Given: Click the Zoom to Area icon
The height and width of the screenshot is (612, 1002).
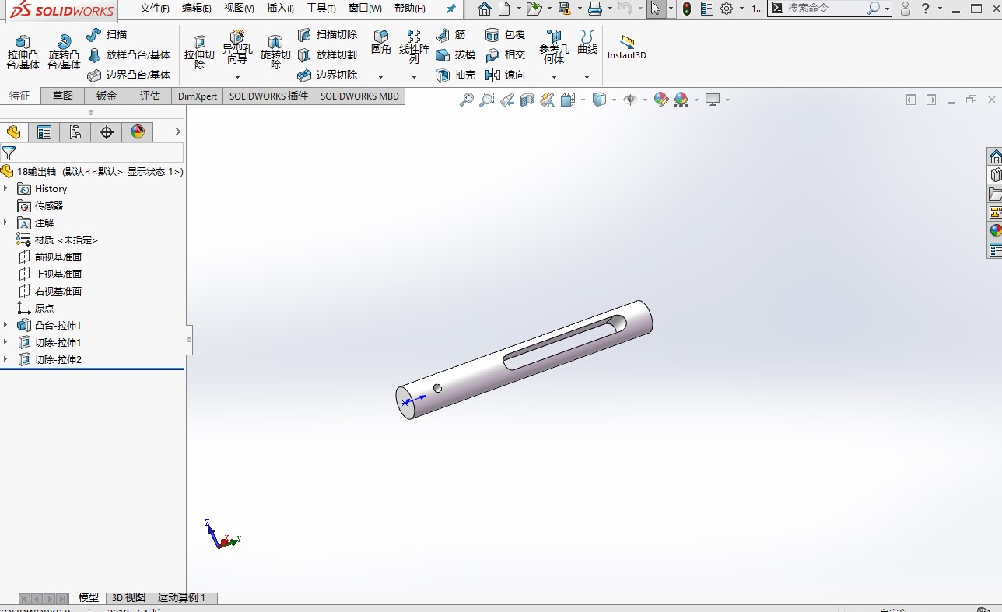Looking at the screenshot, I should click(487, 100).
